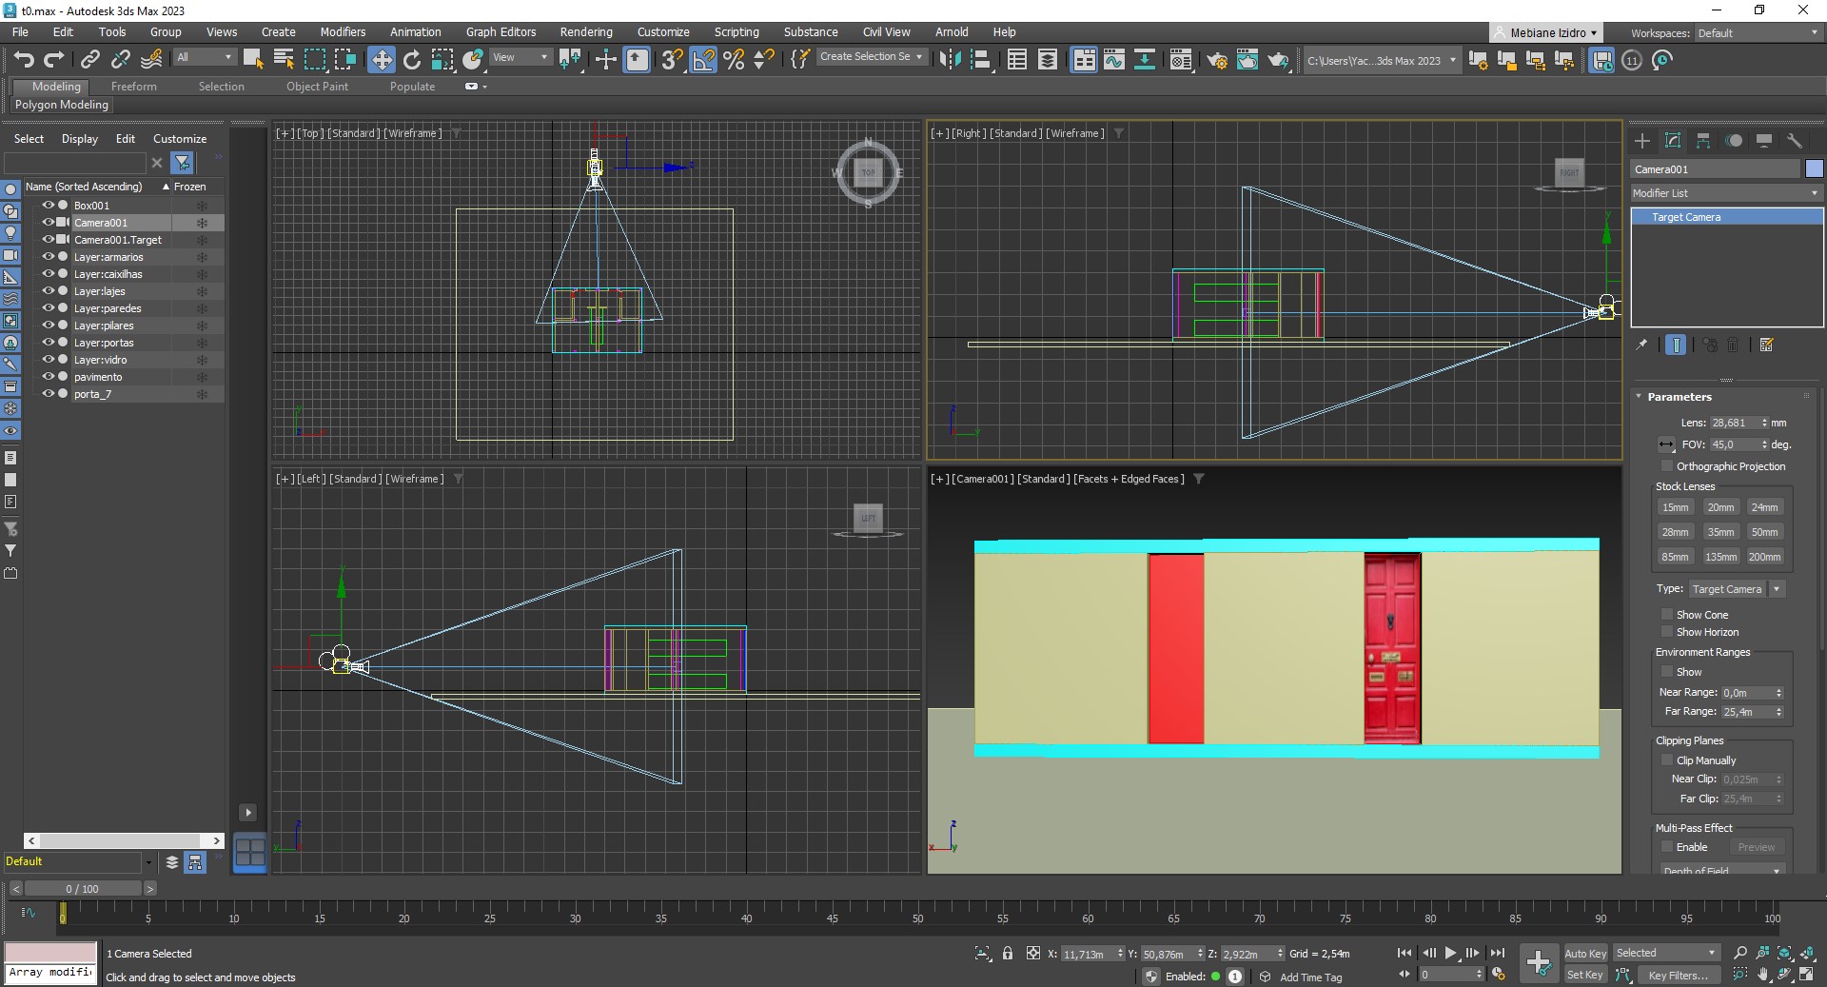Open the Render Setup teapot icon

(x=1217, y=60)
